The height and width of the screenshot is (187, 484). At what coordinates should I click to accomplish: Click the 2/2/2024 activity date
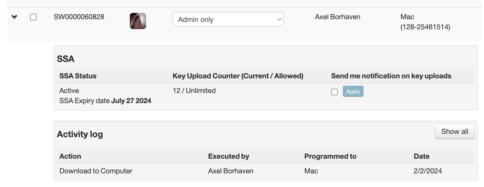pos(428,171)
